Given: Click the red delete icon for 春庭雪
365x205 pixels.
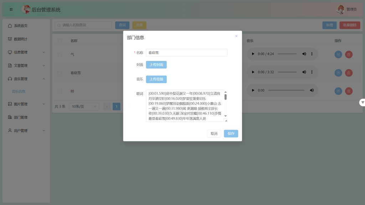Looking at the screenshot, I should 349,73.
